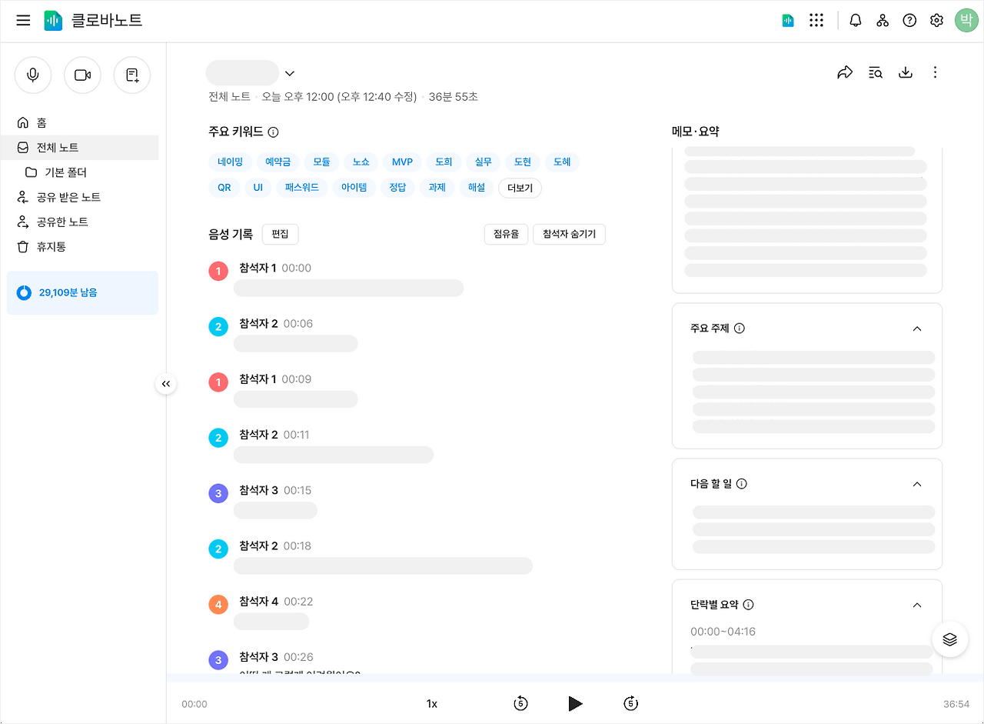Click the 29,109분 남음 usage banner
984x724 pixels.
(x=82, y=292)
